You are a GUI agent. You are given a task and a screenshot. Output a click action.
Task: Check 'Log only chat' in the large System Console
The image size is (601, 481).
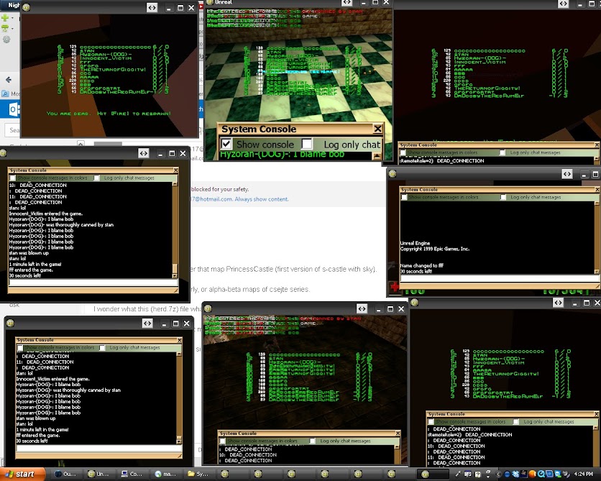tap(307, 144)
